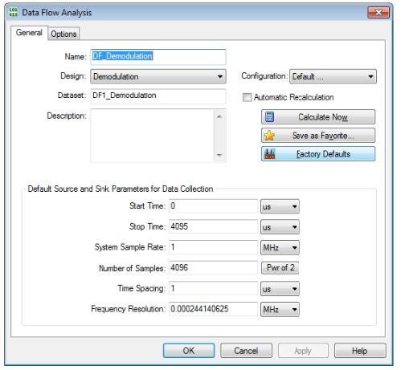Image resolution: width=405 pixels, height=370 pixels.
Task: Click the Stop Time input field
Action: point(213,226)
